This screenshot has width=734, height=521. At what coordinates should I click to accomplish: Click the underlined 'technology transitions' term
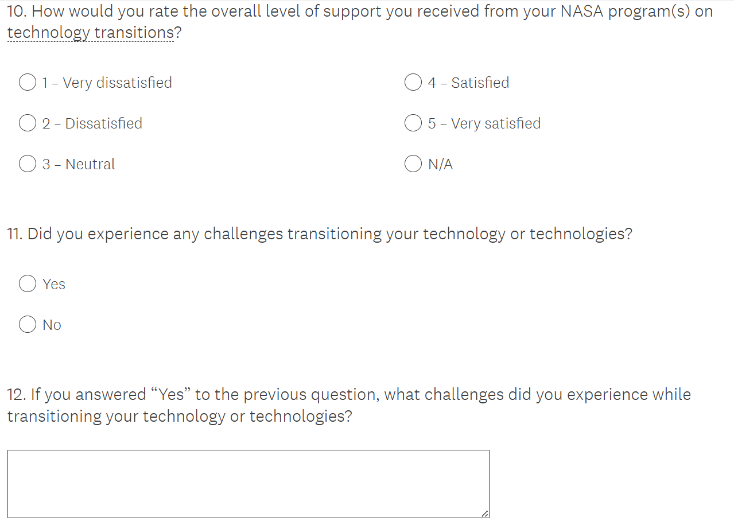click(x=90, y=33)
